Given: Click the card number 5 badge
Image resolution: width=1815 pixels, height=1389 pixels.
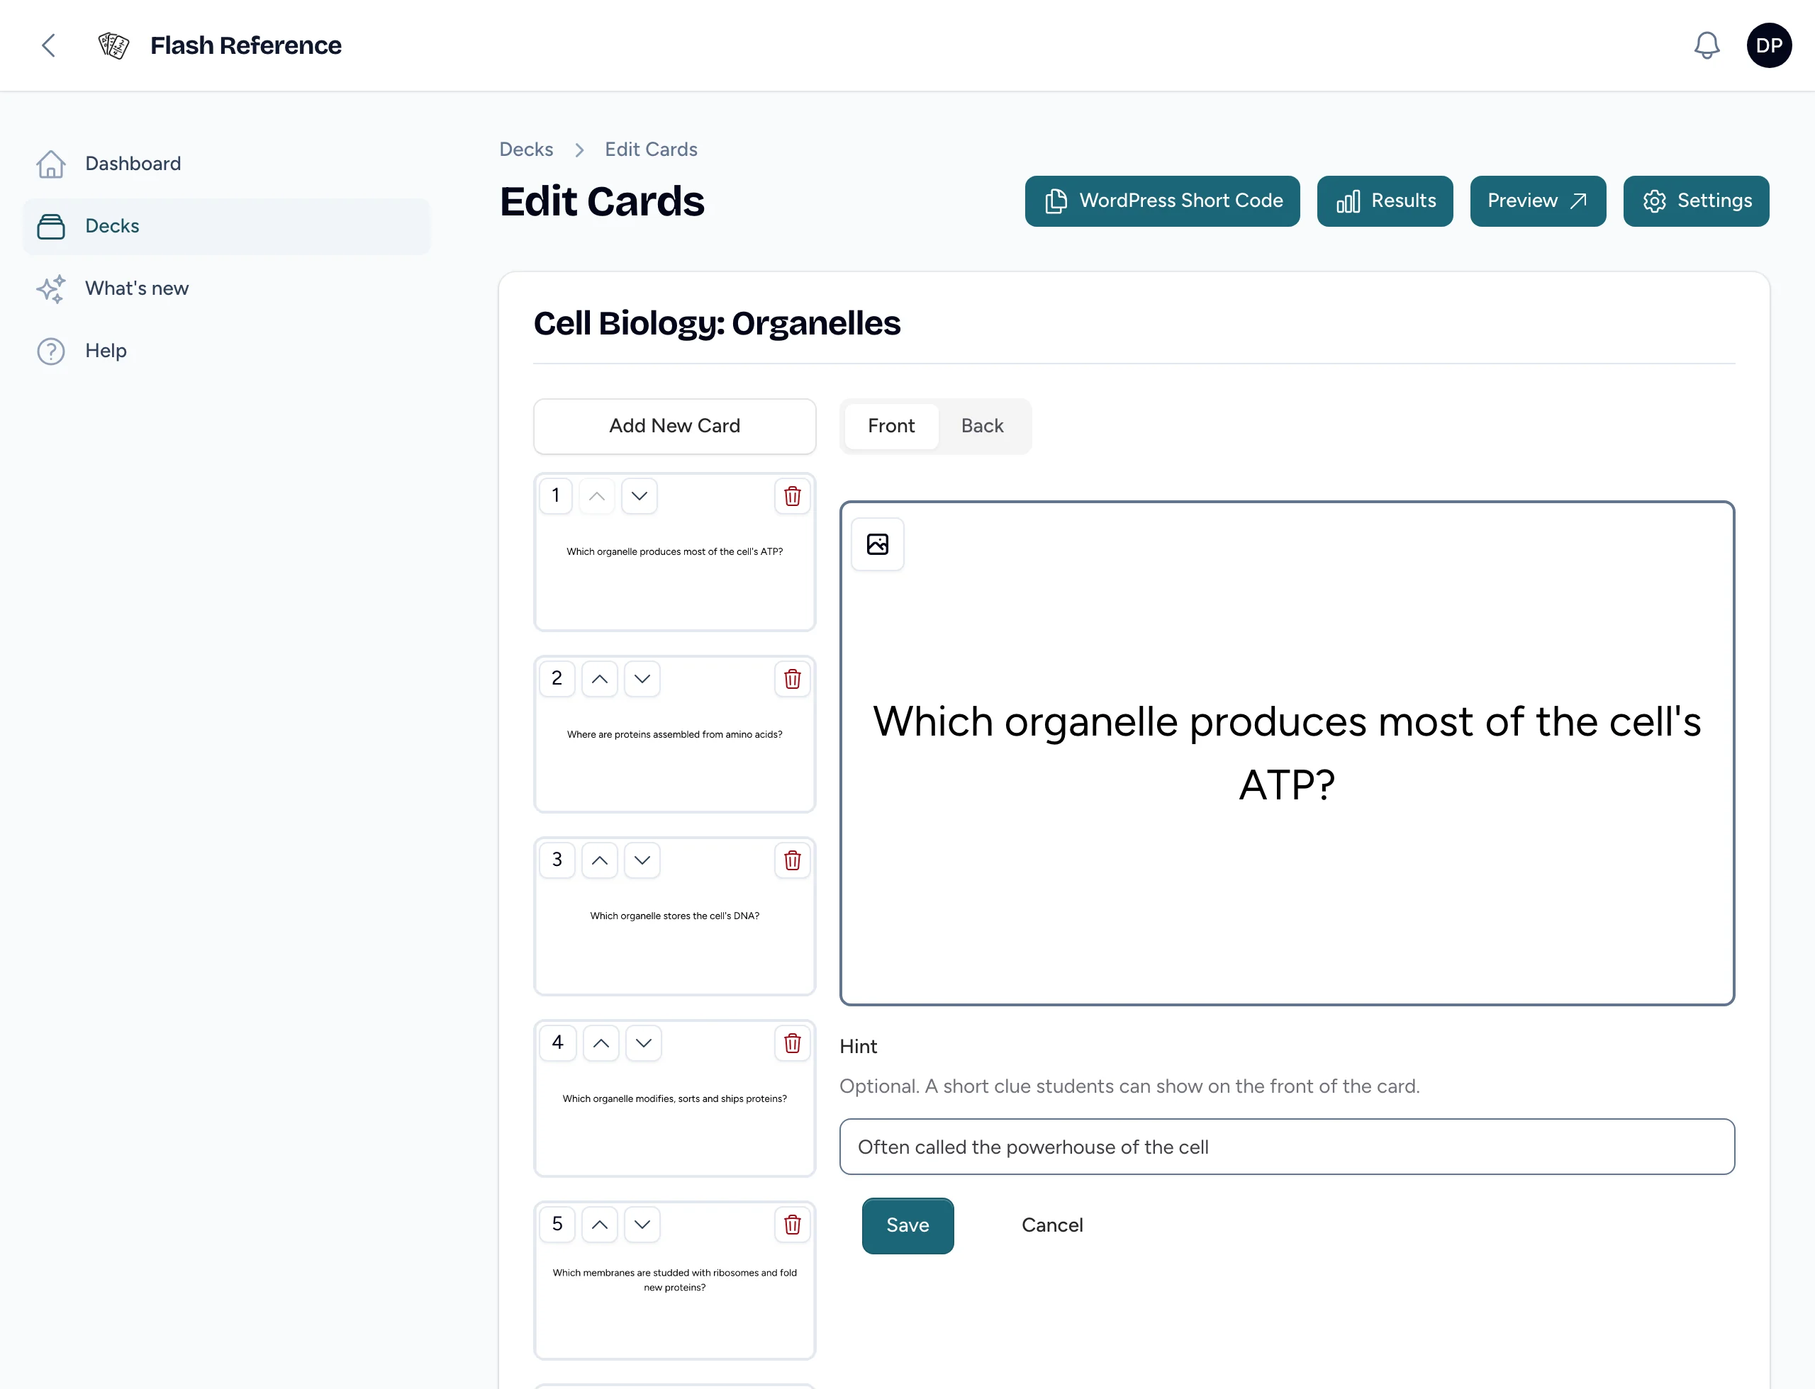Looking at the screenshot, I should (x=557, y=1225).
